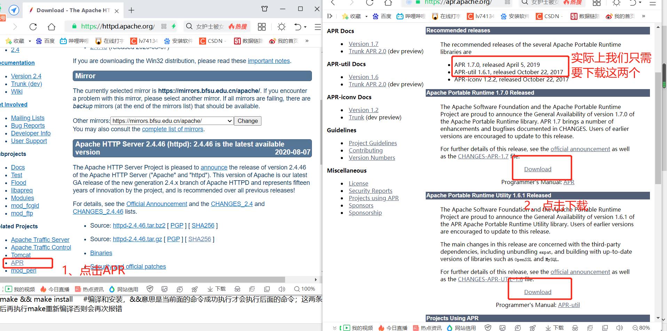Open the CHANGES-APR-1.7 link
Image resolution: width=667 pixels, height=331 pixels.
pos(483,156)
